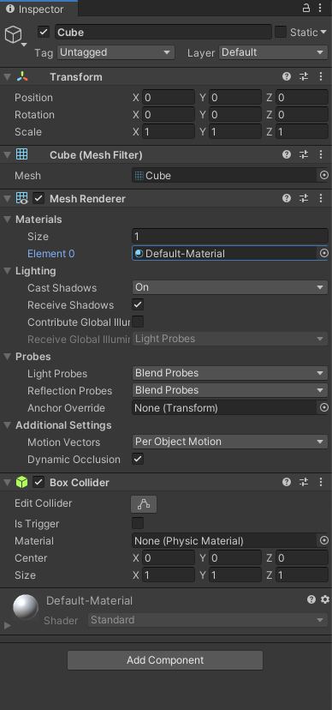Toggle the Static checkbox
Viewport: 332px width, 710px height.
coord(281,32)
